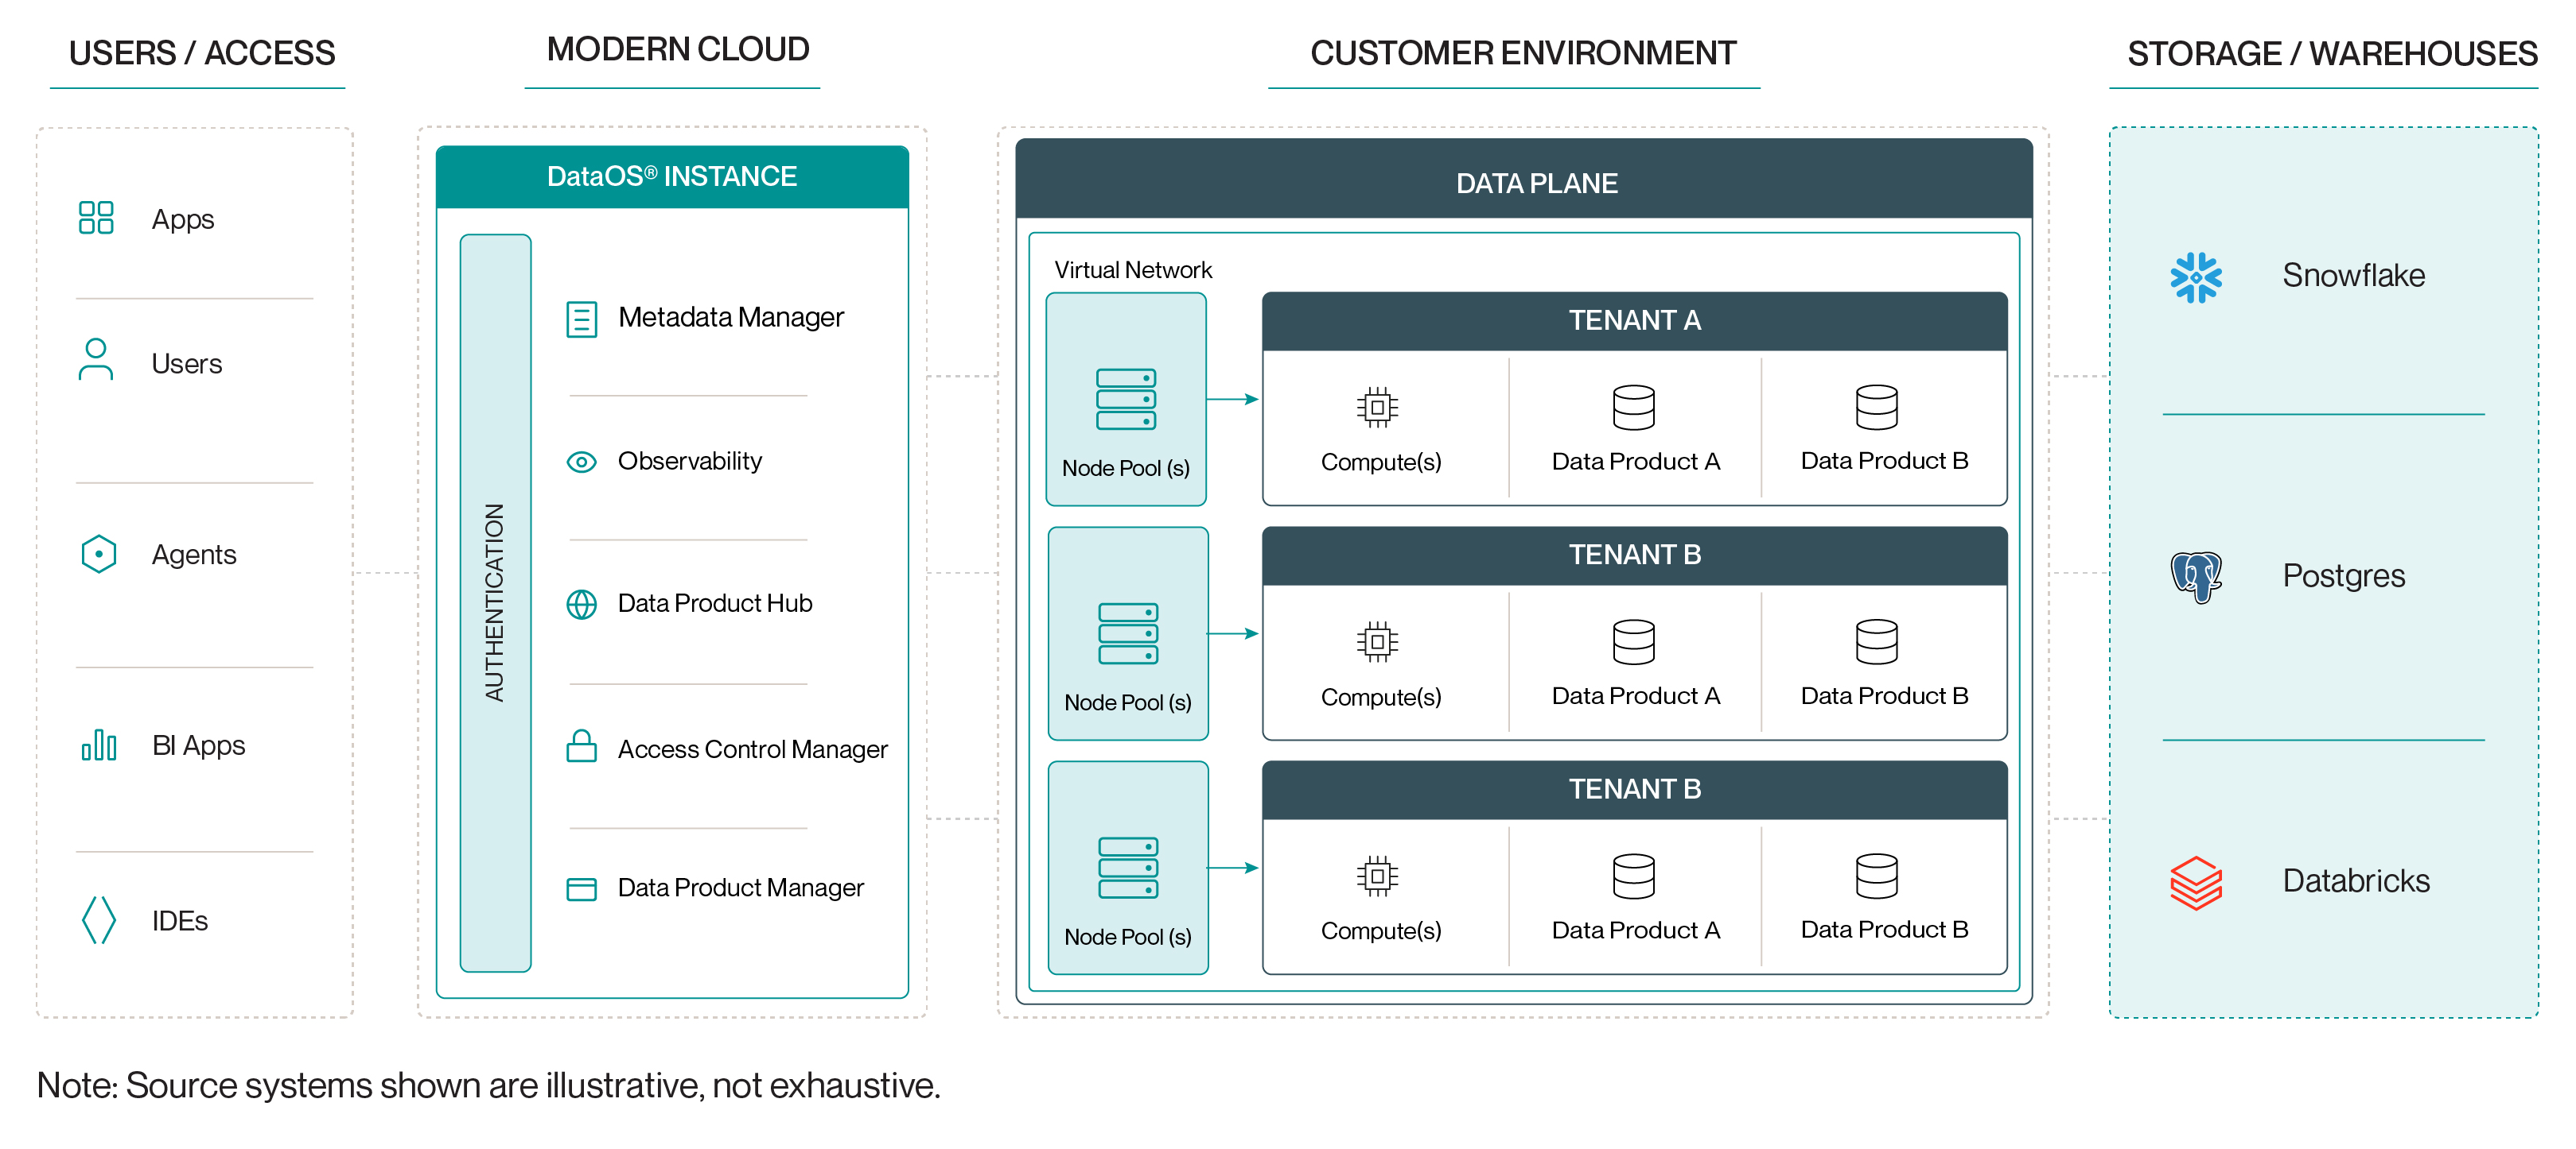
Task: Click the USERS / ACCESS heading
Action: point(201,53)
